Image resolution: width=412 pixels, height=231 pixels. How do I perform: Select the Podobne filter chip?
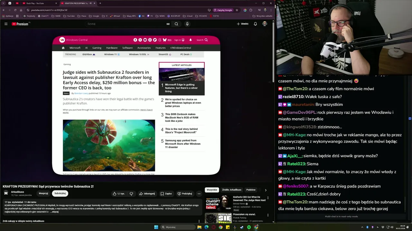pos(251,190)
